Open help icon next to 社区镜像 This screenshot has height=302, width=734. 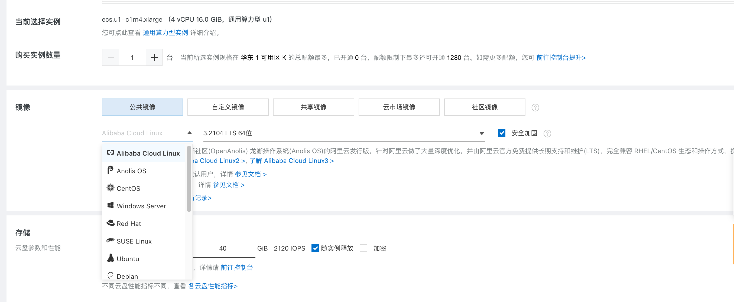point(535,108)
